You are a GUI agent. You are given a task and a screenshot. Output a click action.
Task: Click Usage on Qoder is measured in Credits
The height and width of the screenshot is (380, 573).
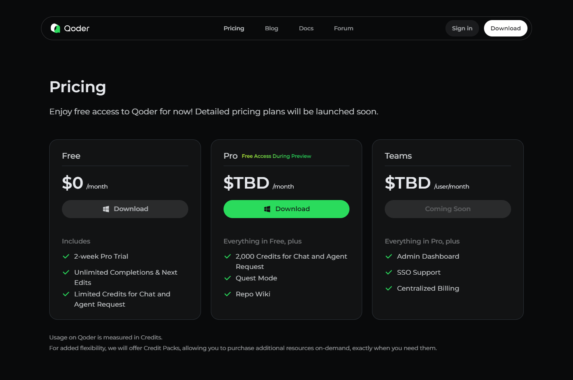tap(106, 337)
